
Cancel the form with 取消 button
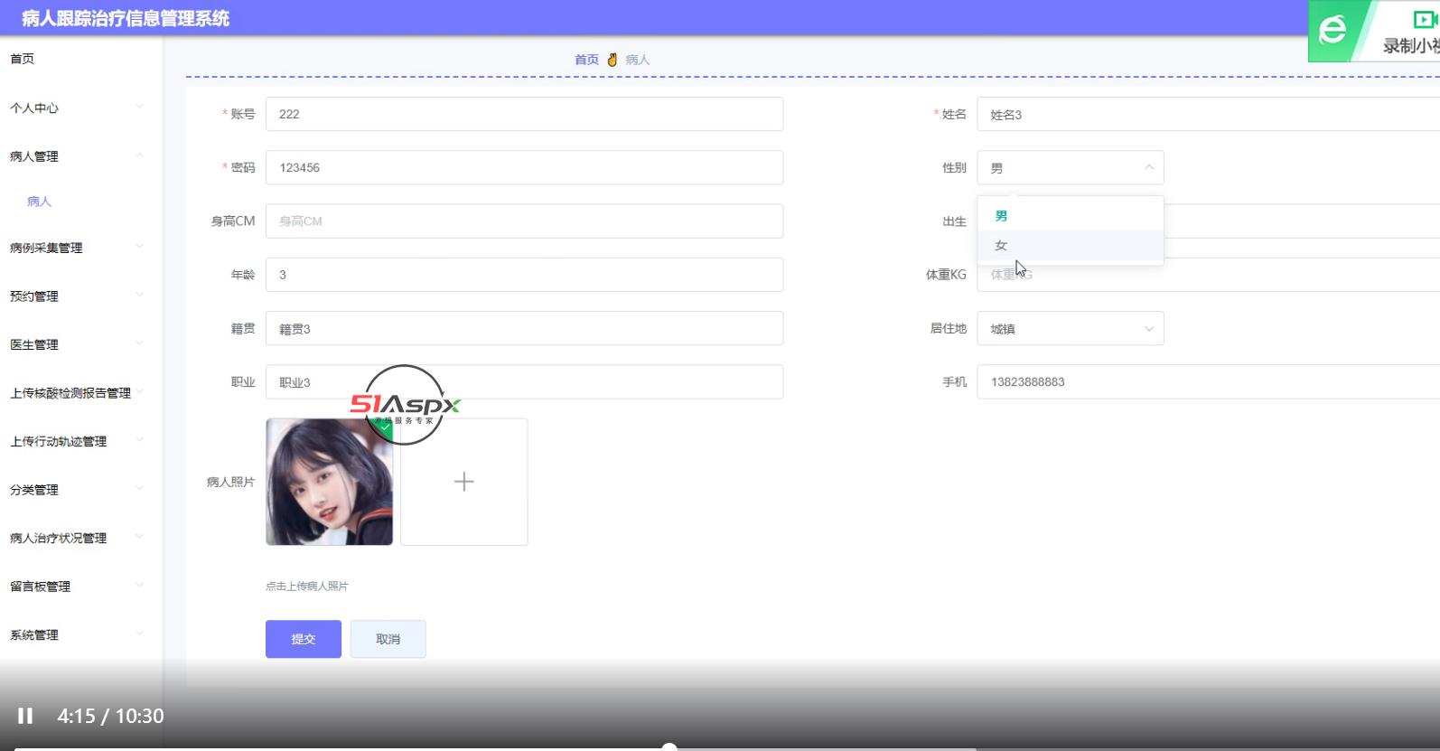click(x=388, y=639)
